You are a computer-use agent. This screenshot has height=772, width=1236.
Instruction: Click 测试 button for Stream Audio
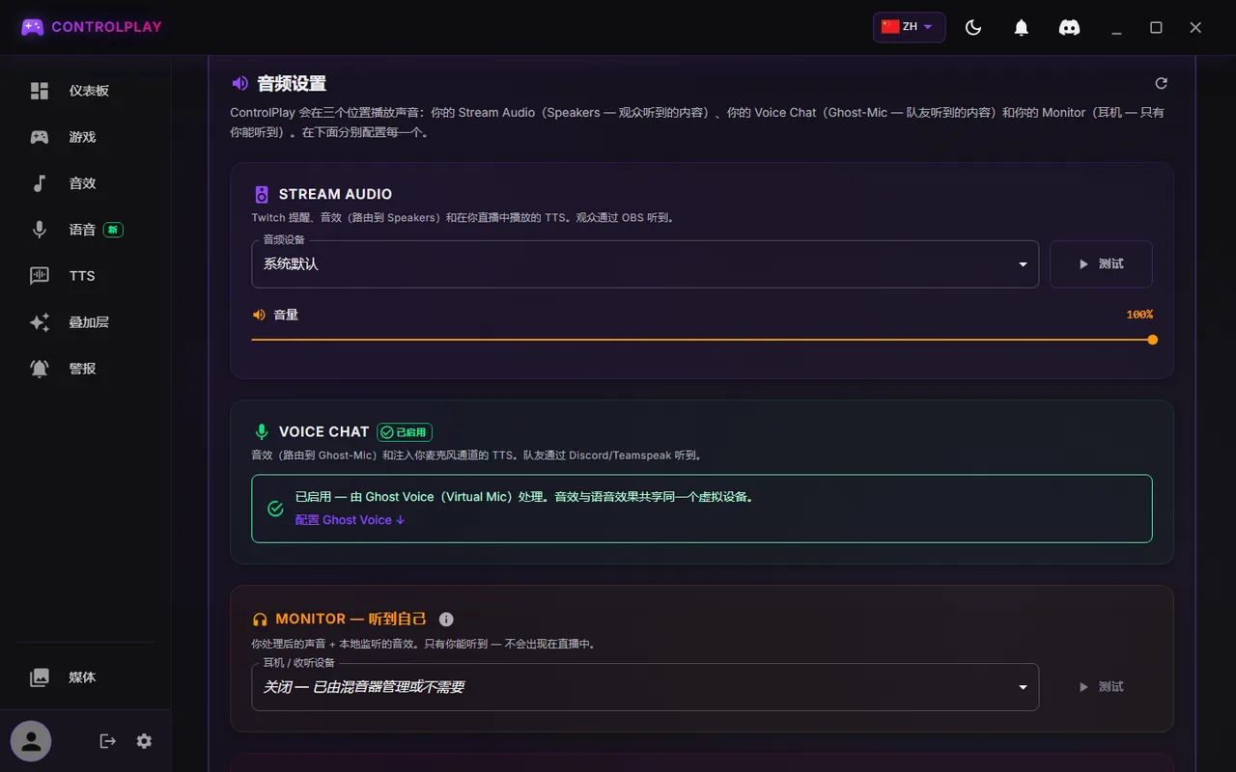click(1101, 264)
